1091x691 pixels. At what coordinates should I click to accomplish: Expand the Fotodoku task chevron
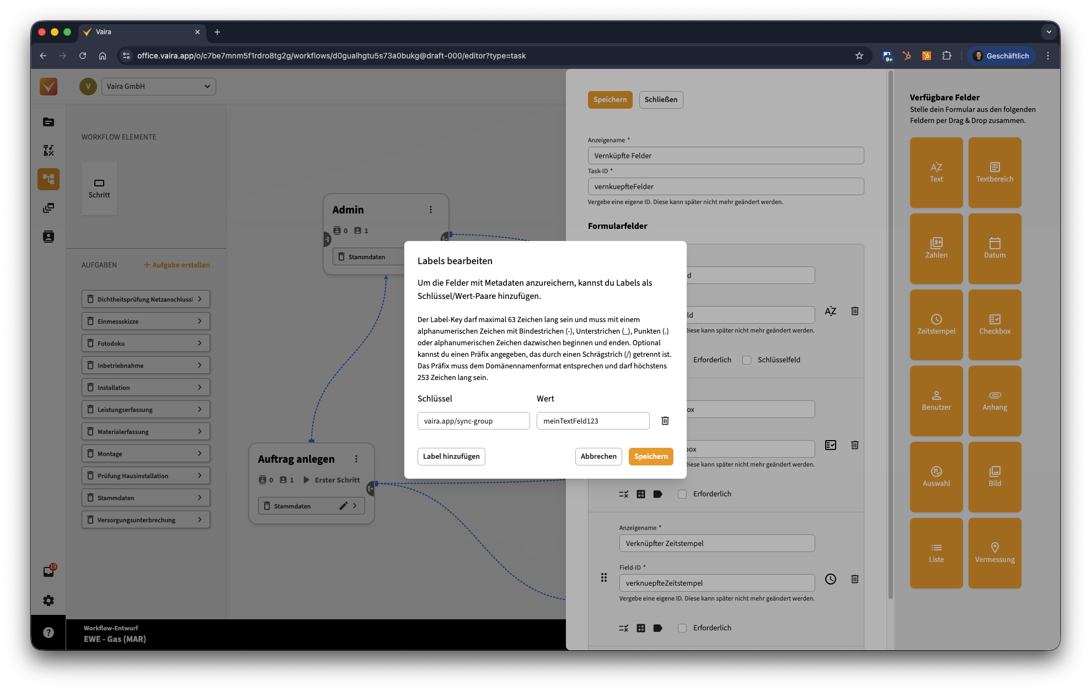pyautogui.click(x=200, y=343)
